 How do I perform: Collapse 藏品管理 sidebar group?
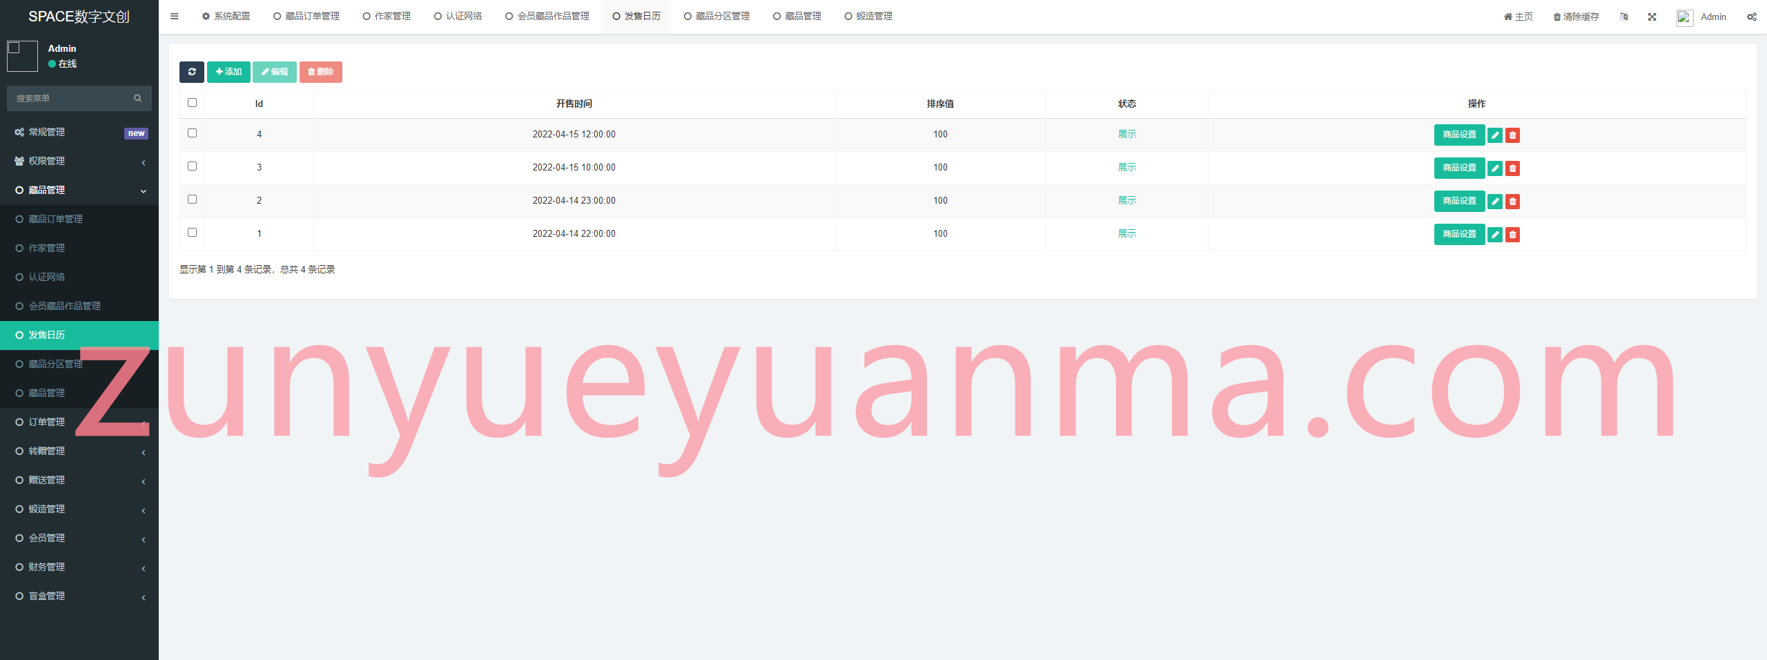click(x=79, y=191)
